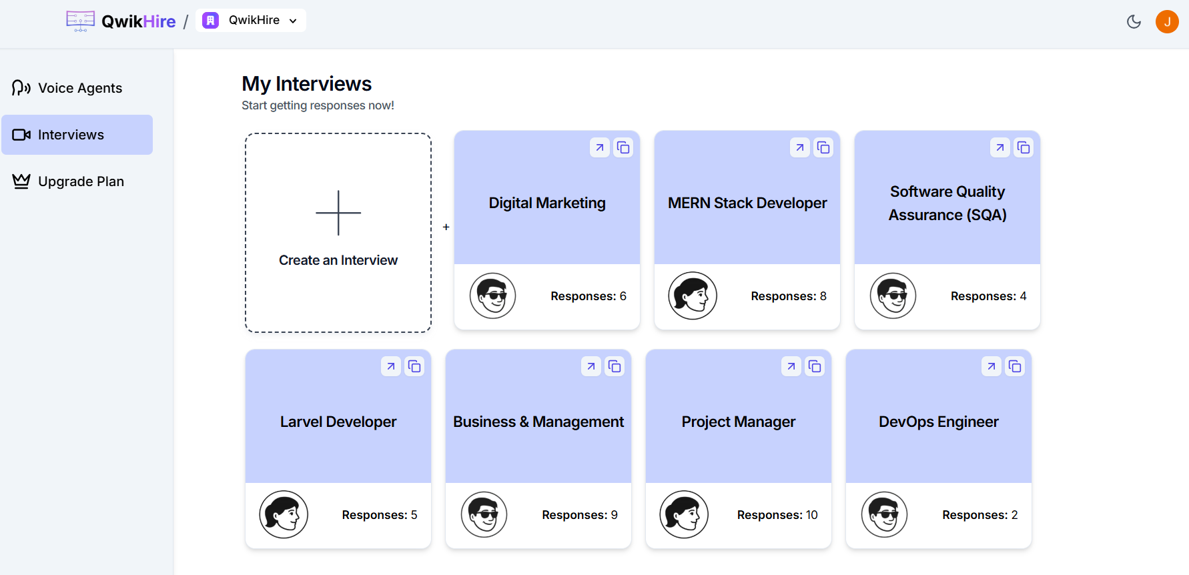Screen dimensions: 1189x575
Task: Click 'Responses: 5' on Larvel Developer
Action: [380, 515]
